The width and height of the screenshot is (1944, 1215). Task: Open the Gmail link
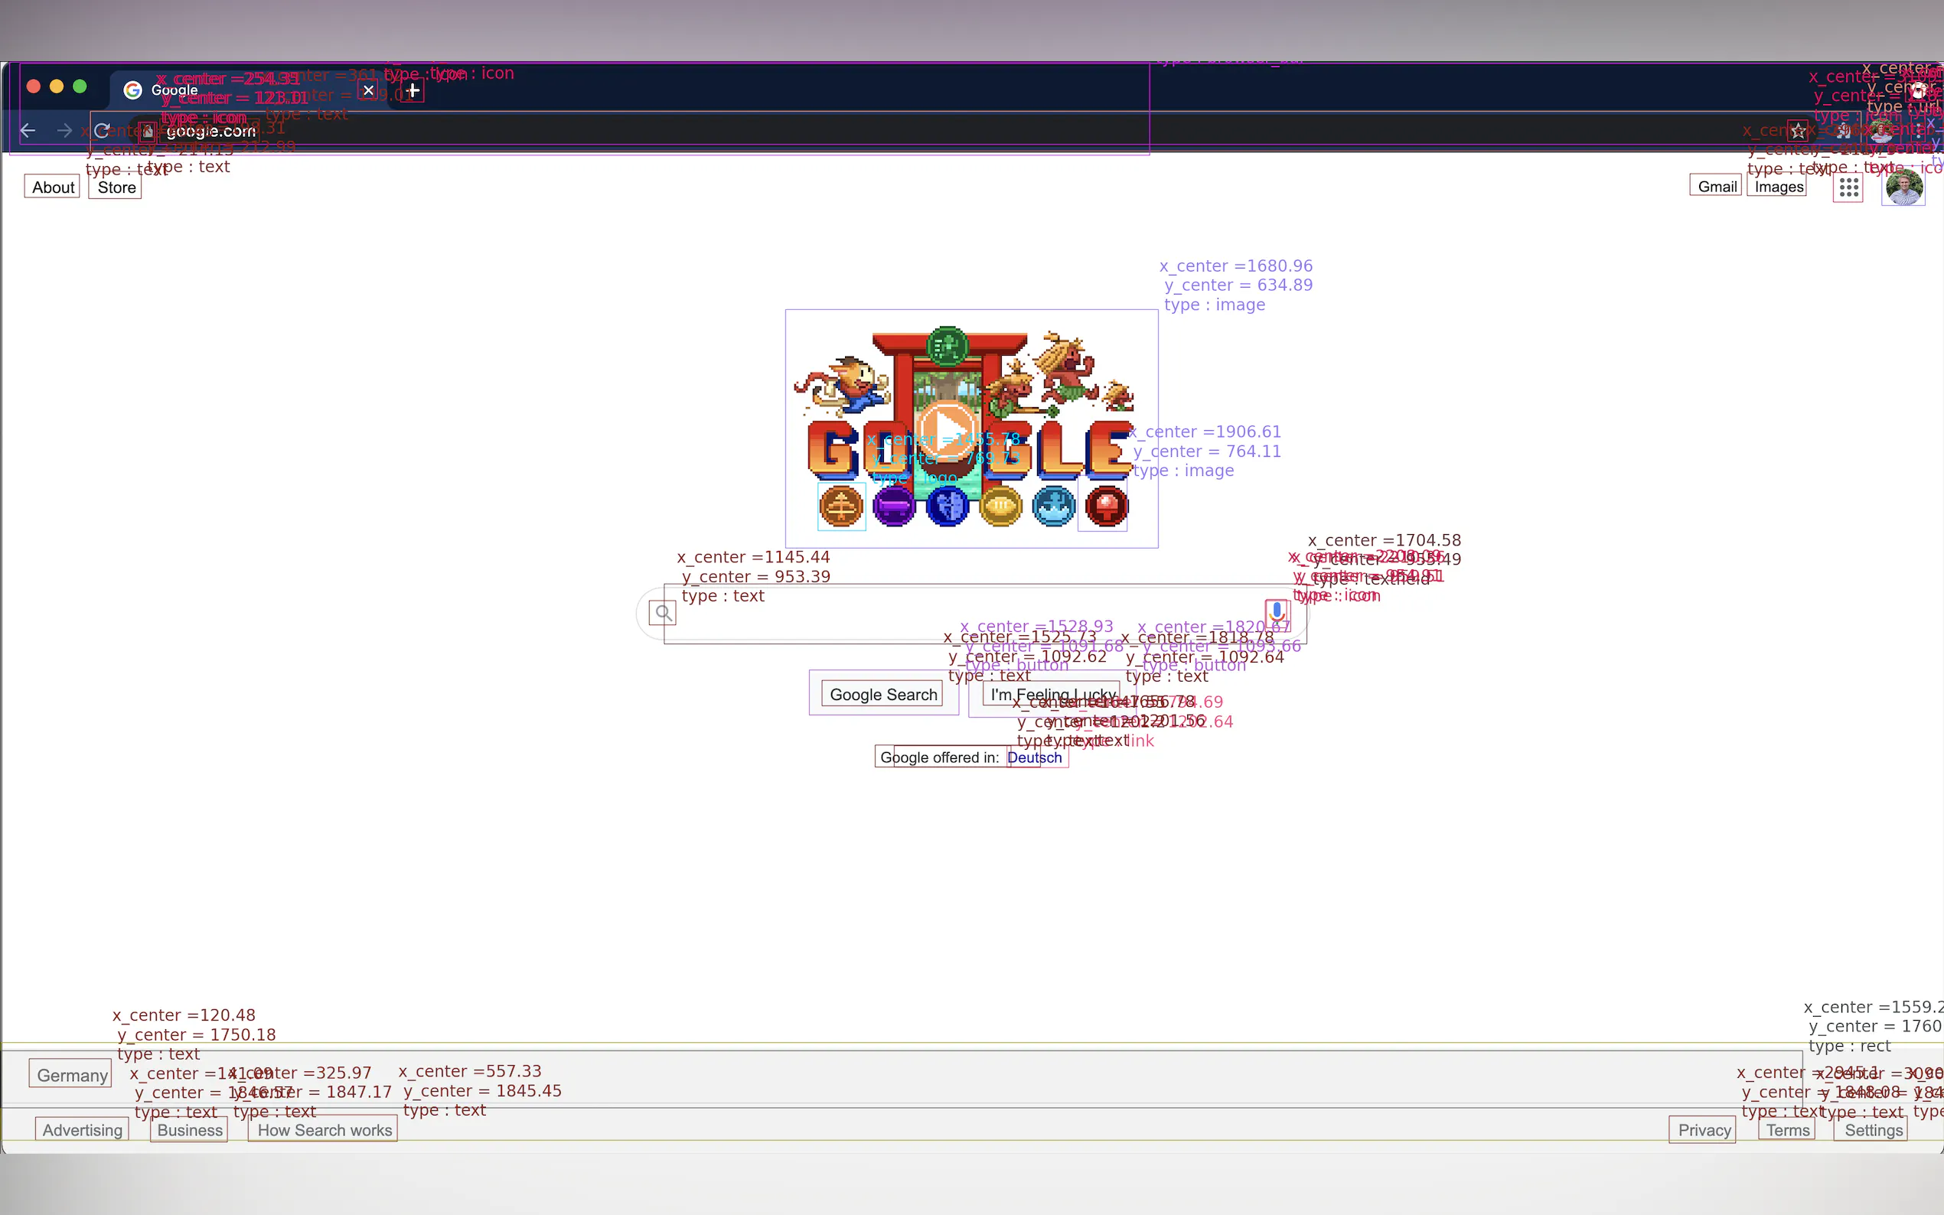point(1717,187)
